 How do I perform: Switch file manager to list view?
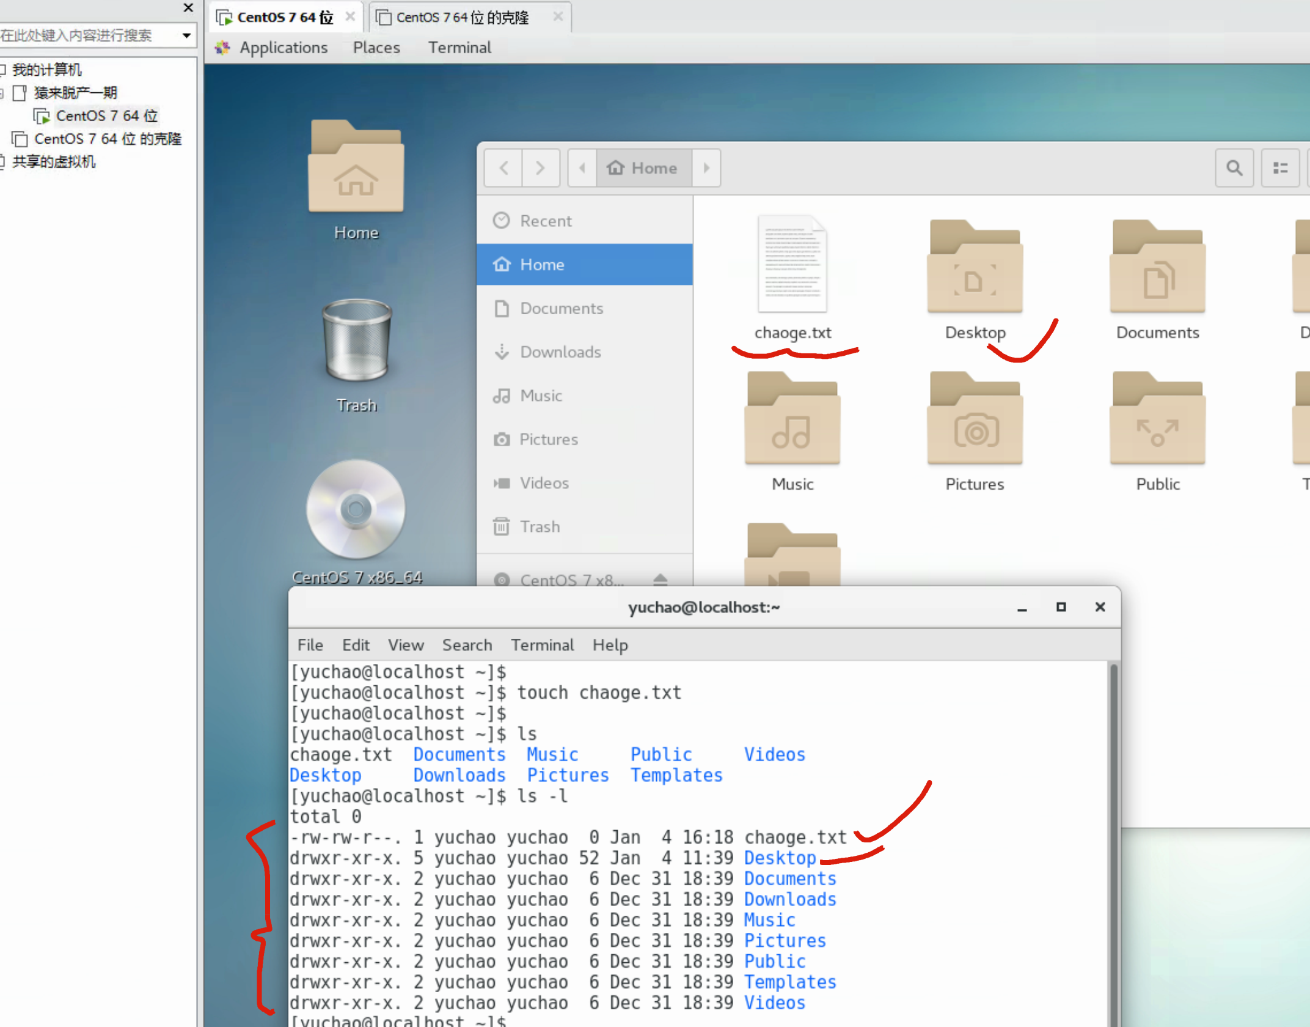tap(1280, 167)
